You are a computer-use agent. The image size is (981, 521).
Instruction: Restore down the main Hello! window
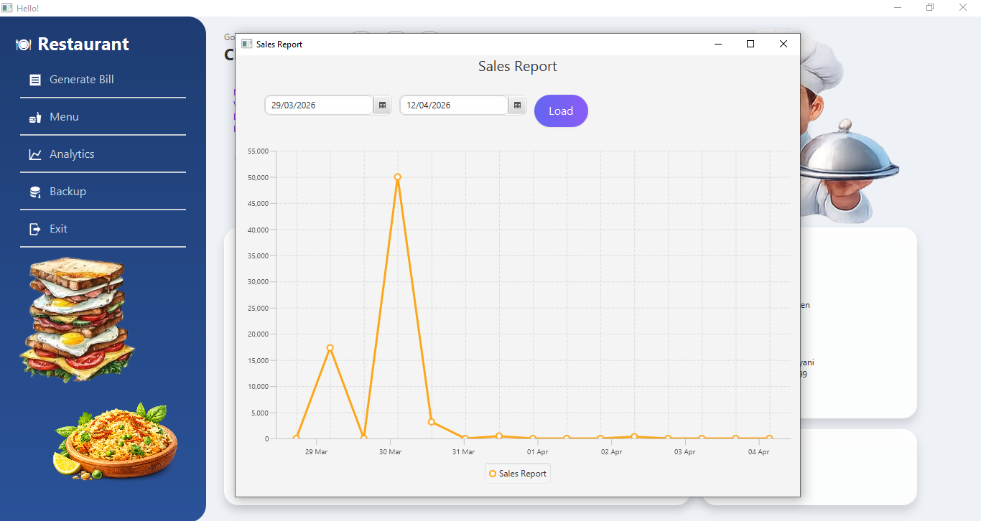point(930,7)
